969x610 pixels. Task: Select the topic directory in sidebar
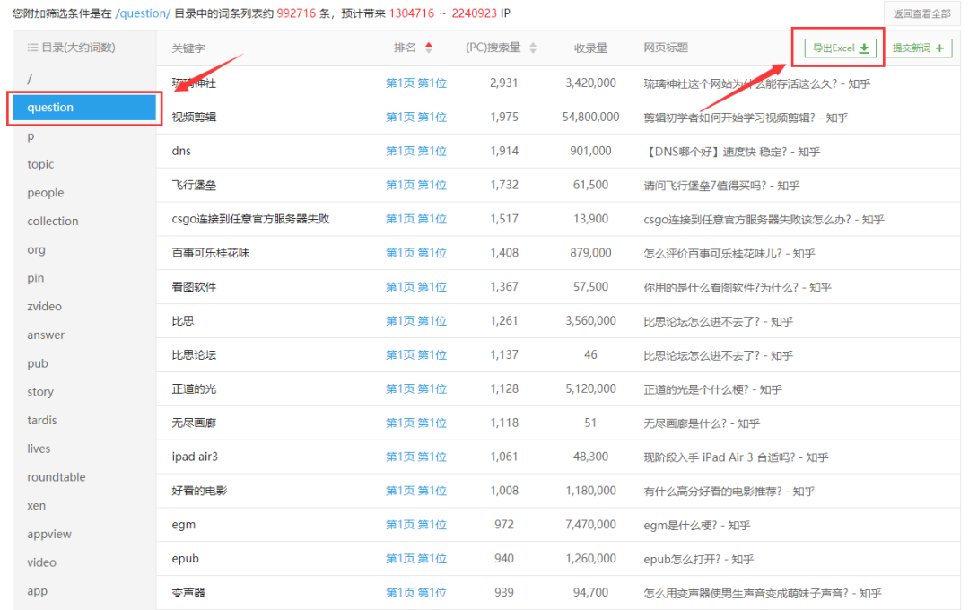(x=40, y=164)
